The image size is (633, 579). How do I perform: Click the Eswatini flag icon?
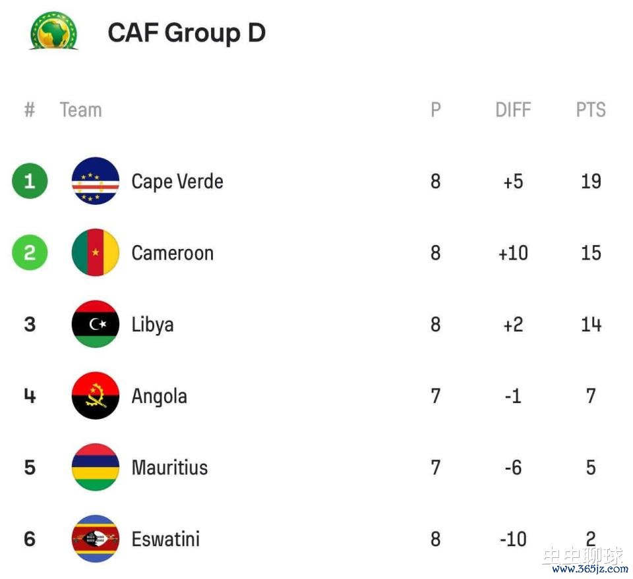click(x=96, y=539)
